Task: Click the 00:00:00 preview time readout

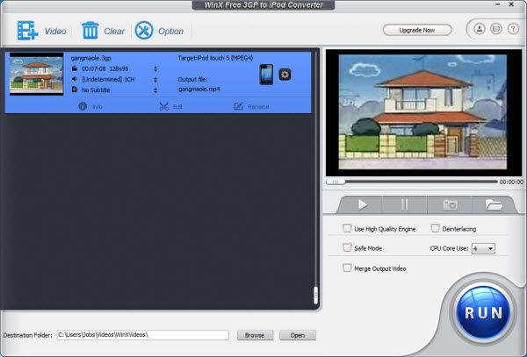Action: (x=511, y=182)
